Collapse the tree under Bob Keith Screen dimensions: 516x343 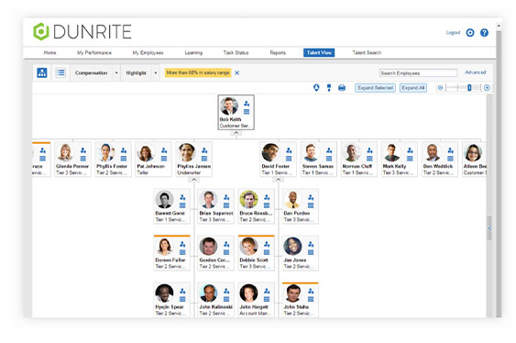236,133
